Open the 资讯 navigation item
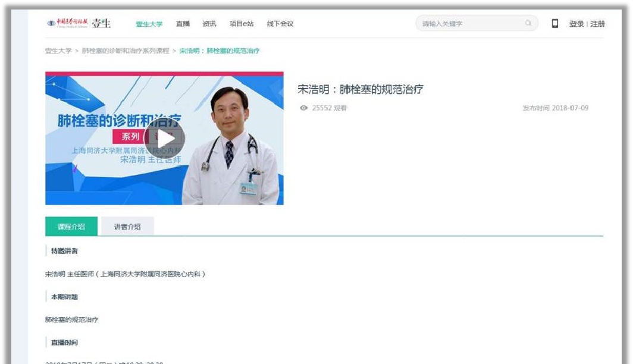 [209, 24]
